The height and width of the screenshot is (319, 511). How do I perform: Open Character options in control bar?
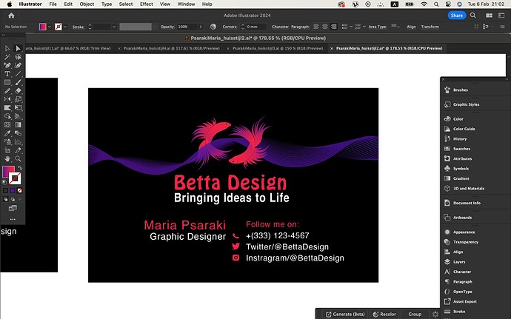pyautogui.click(x=280, y=27)
